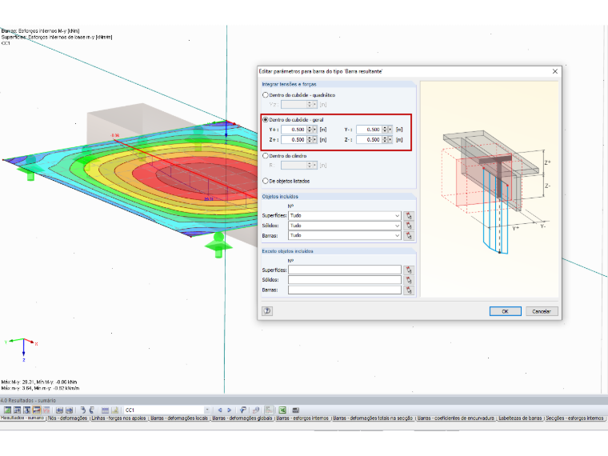
Task: Open 'Barras - deformações locais' tab
Action: point(179,418)
